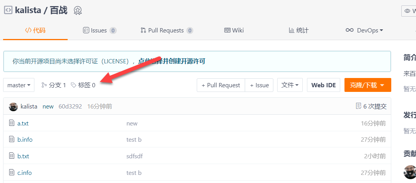
Task: Click the Watch eye icon
Action: (407, 11)
